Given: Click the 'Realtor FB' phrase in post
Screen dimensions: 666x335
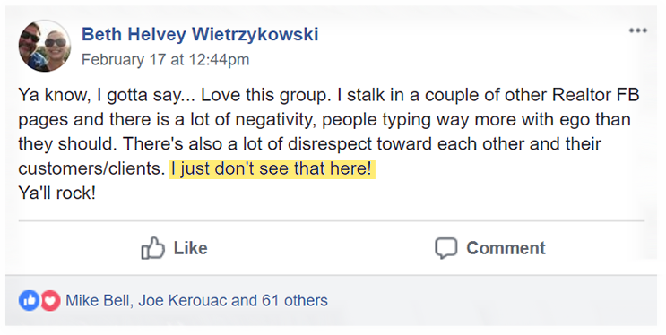Looking at the screenshot, I should coord(595,95).
